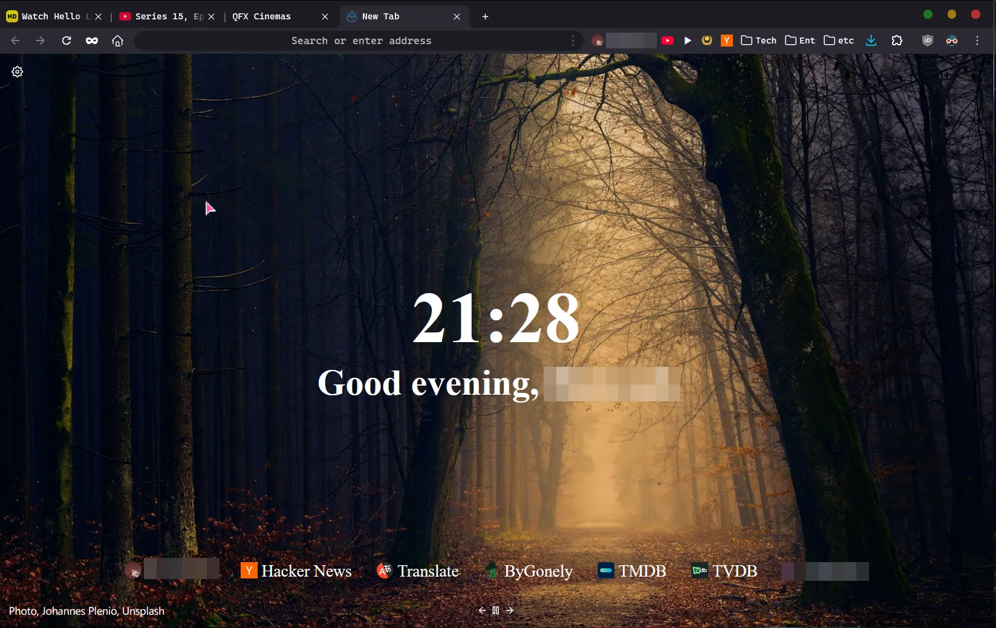Click the downloads icon in the toolbar
Viewport: 996px width, 628px height.
pyautogui.click(x=871, y=40)
